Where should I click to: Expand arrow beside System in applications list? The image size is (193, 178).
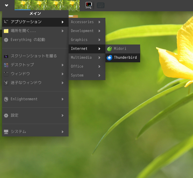point(99,75)
